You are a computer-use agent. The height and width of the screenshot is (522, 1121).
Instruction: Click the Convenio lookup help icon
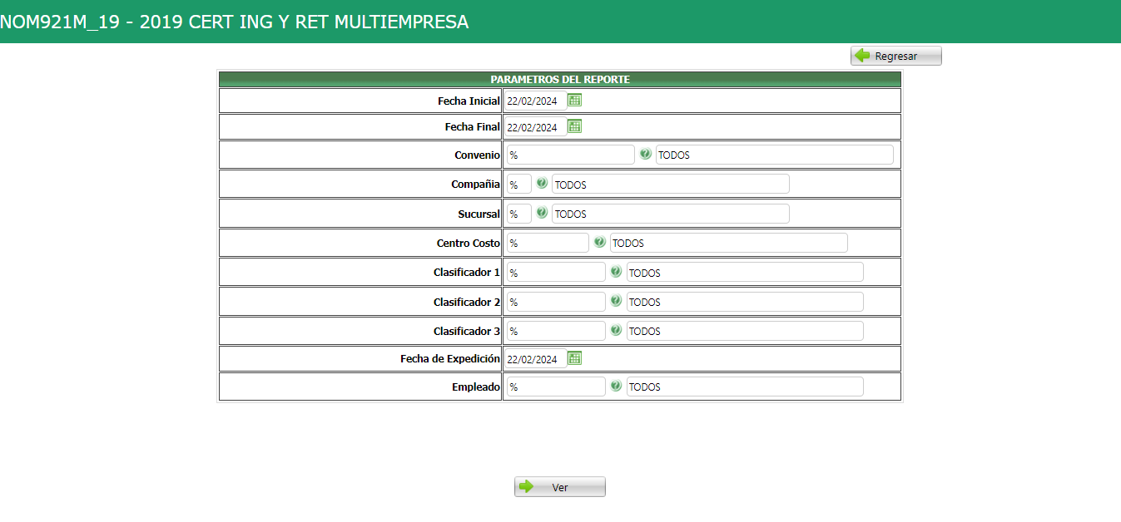[x=645, y=154]
